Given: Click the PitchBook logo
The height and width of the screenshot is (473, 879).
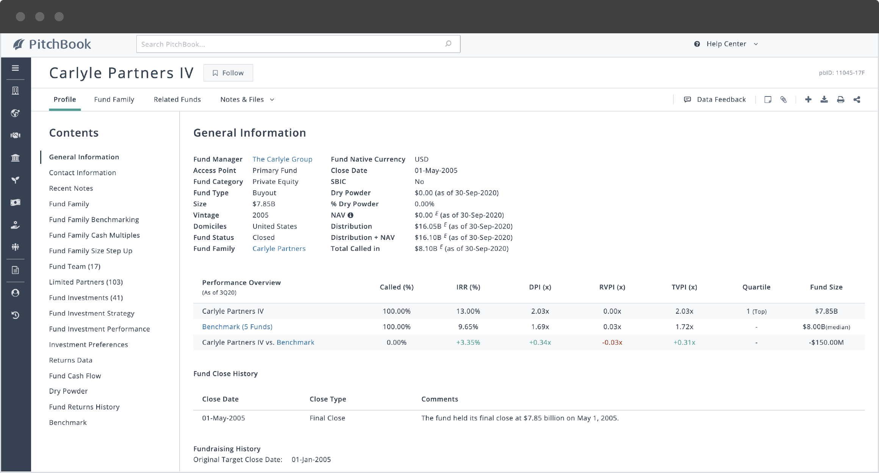Looking at the screenshot, I should 52,44.
